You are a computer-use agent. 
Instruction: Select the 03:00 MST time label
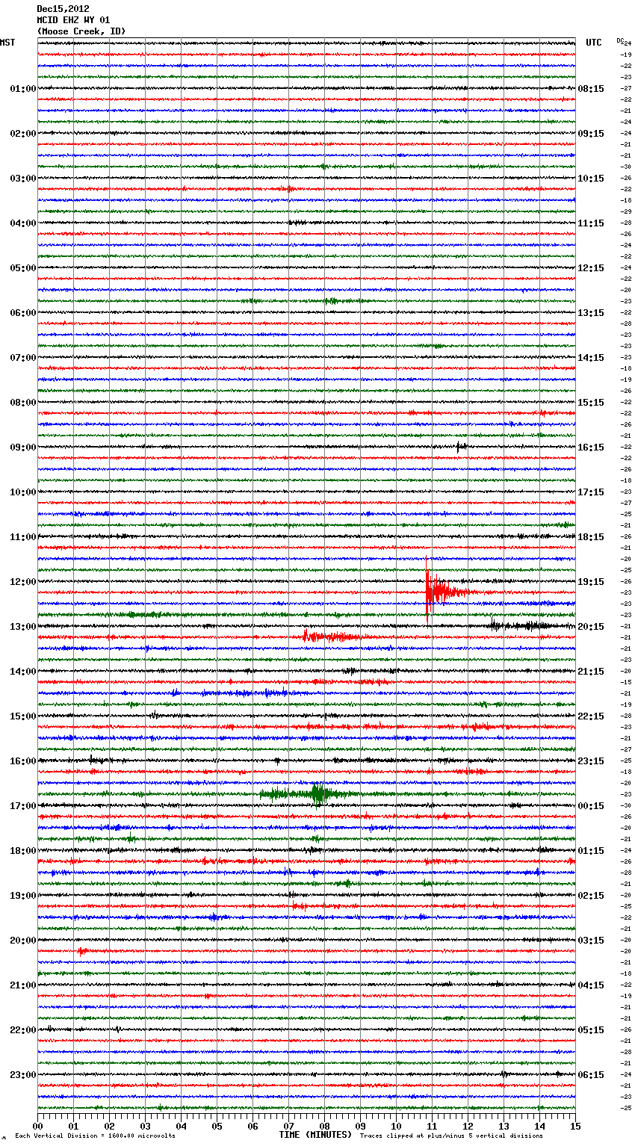click(23, 179)
